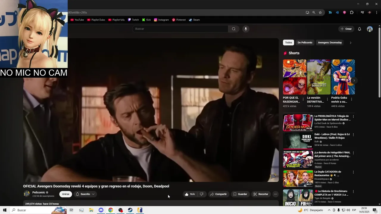Open the Playlist fufu bookmark
This screenshot has width=381, height=214.
(116, 20)
